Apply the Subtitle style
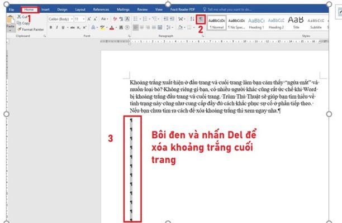 point(316,23)
